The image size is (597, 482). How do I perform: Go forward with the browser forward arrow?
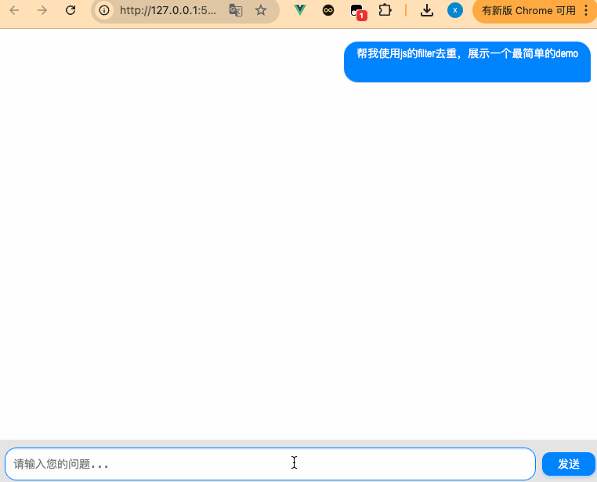point(42,10)
